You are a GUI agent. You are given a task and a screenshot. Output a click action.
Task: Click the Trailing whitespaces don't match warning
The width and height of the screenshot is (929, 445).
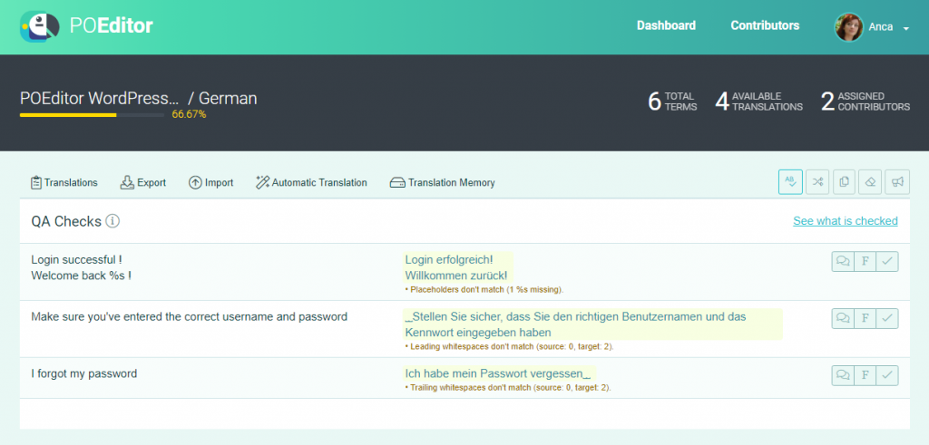click(508, 388)
